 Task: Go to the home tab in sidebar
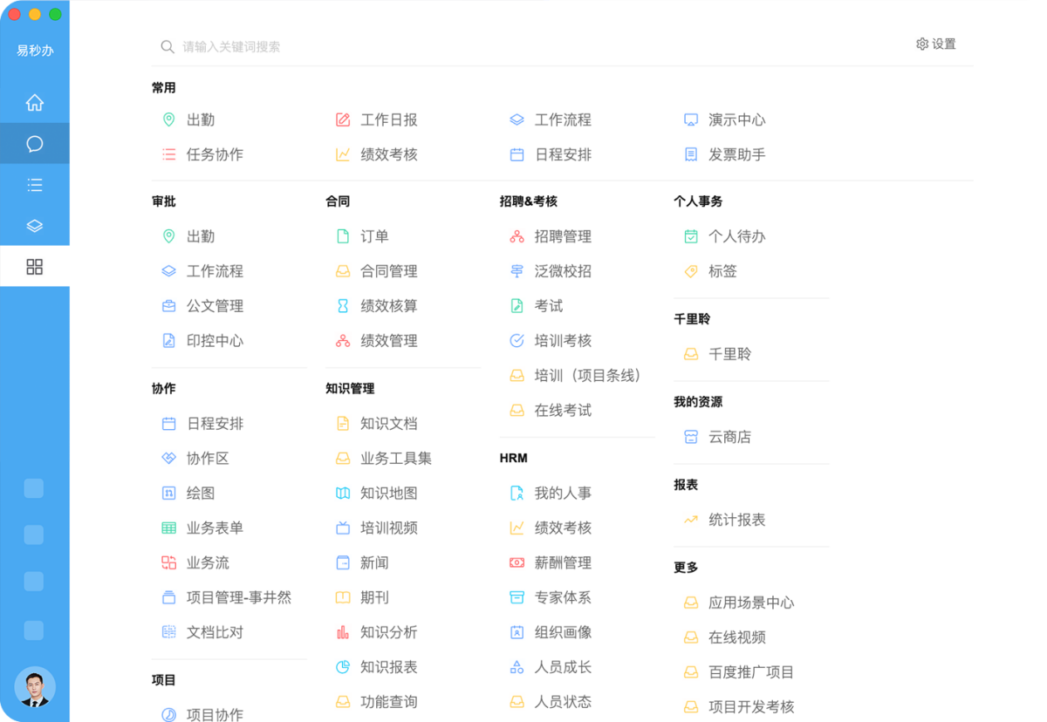click(x=35, y=102)
